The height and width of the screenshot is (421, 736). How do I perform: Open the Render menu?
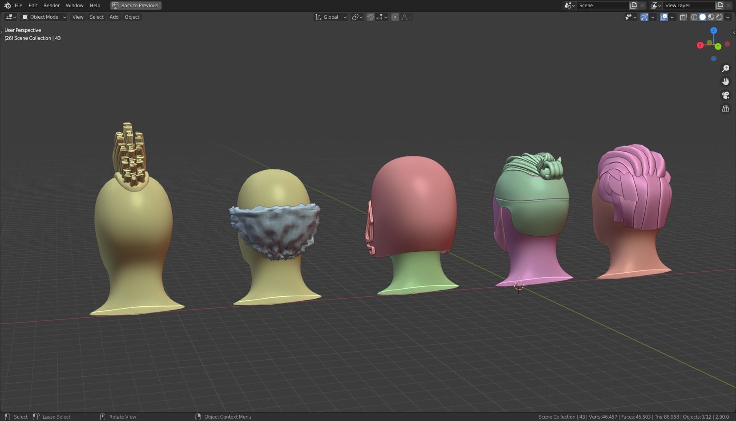tap(51, 6)
